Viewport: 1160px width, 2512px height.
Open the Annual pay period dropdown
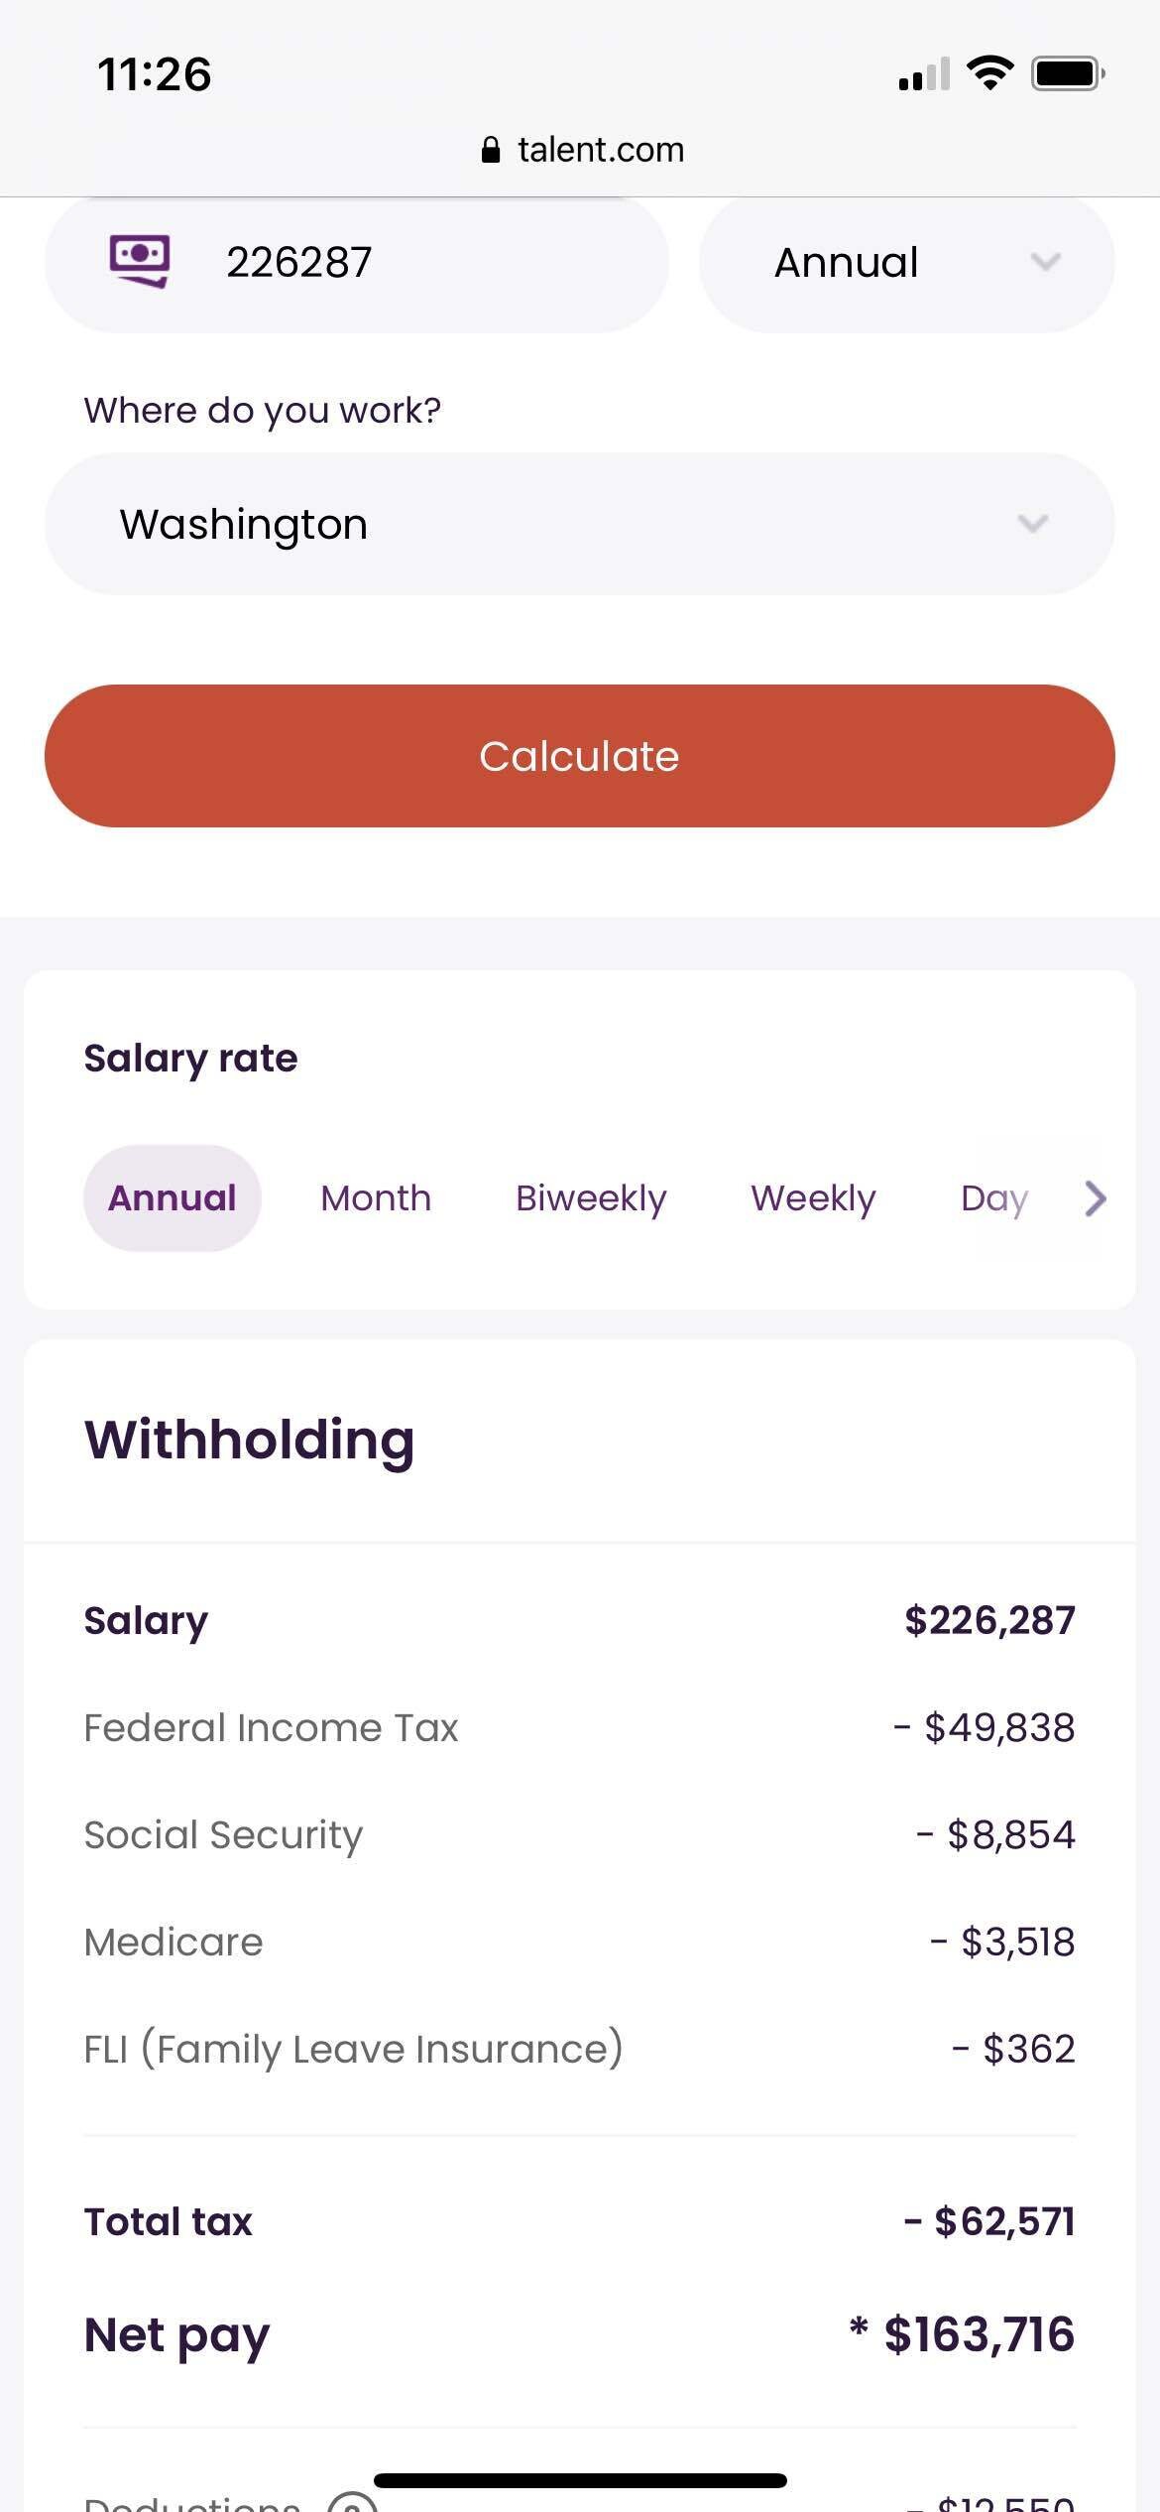tap(906, 261)
